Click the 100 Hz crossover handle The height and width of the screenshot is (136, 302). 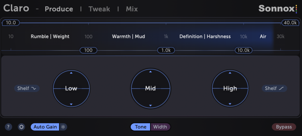click(88, 50)
